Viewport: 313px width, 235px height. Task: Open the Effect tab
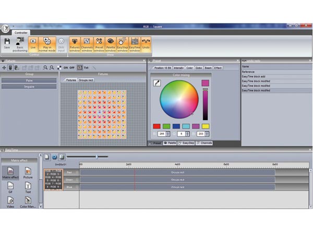(x=218, y=68)
